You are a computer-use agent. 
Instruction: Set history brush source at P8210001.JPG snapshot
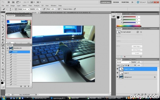7,48
